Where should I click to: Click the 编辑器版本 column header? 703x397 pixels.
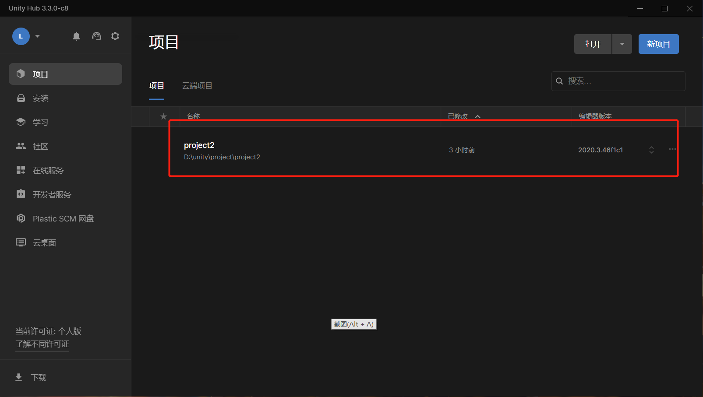595,116
